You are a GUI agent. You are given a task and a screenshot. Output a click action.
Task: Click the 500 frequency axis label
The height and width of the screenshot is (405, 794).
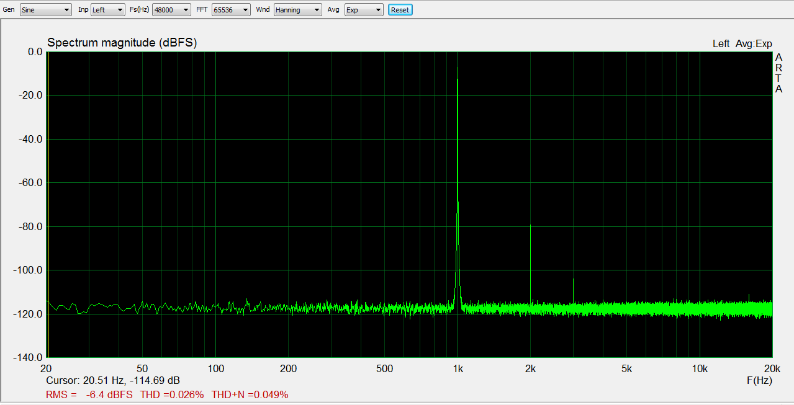(x=384, y=368)
